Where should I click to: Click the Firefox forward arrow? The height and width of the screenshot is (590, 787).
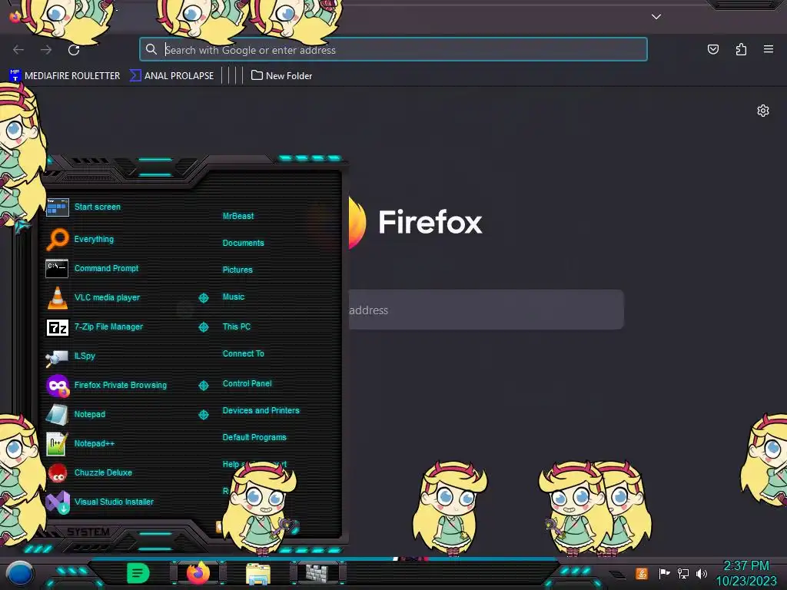tap(46, 50)
